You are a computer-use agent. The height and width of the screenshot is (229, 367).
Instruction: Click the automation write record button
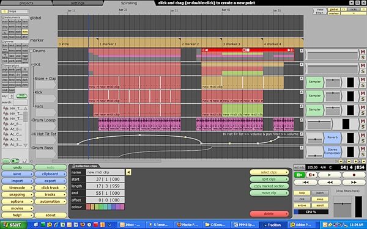[311, 175]
